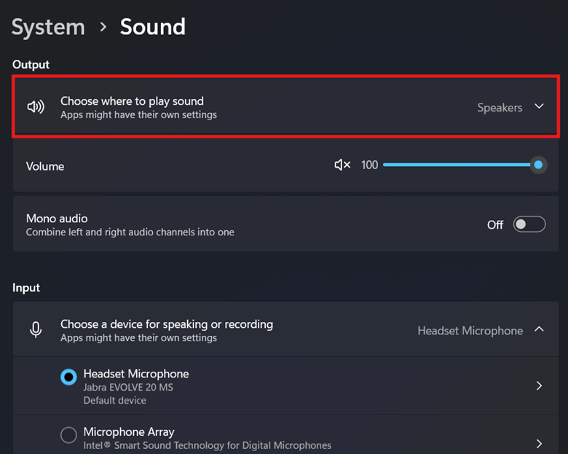568x454 pixels.
Task: Expand the Speakers output dropdown chevron
Action: pos(539,106)
